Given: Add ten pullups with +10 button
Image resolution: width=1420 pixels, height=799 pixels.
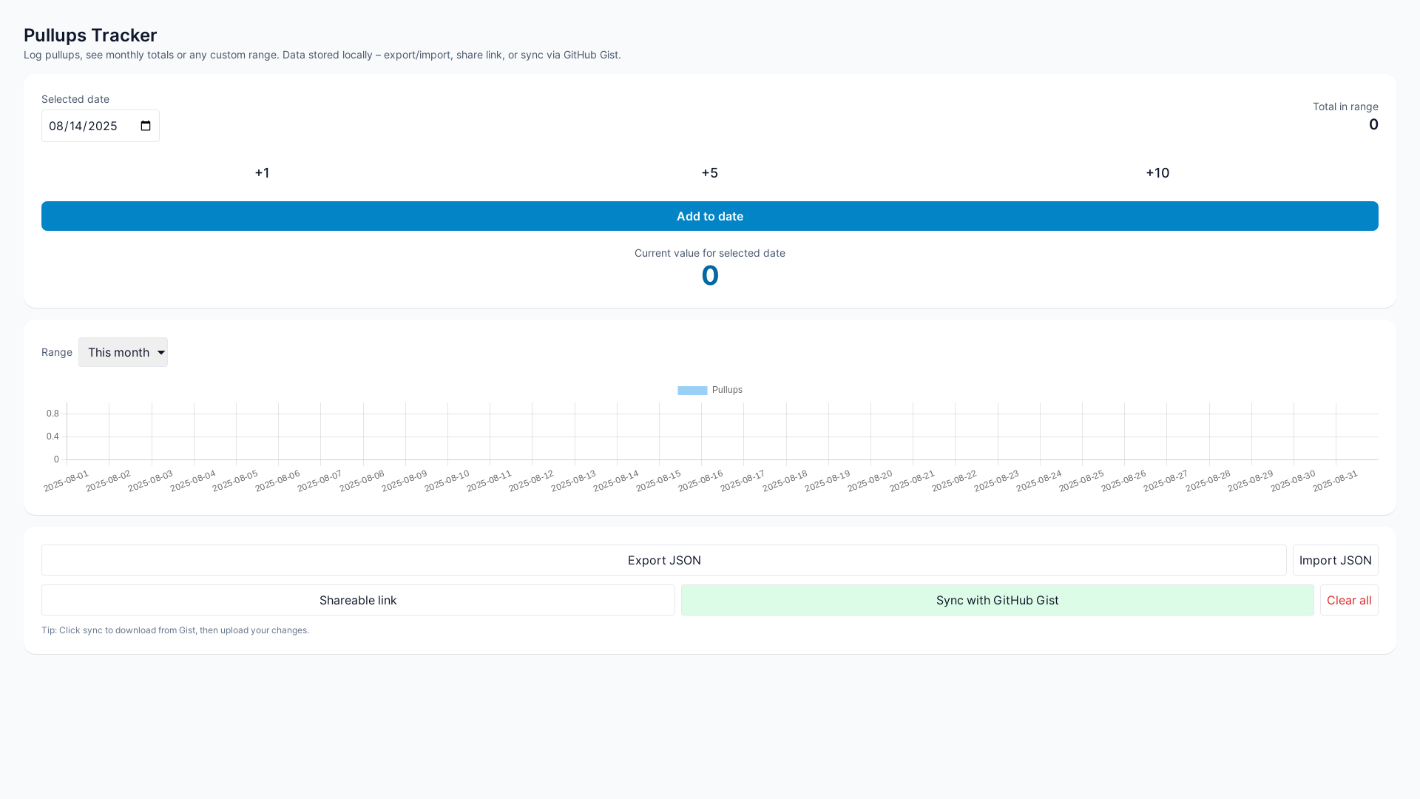Looking at the screenshot, I should coord(1157,173).
